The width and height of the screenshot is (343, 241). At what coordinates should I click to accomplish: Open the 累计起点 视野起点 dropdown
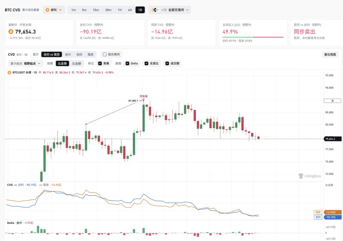click(x=25, y=64)
